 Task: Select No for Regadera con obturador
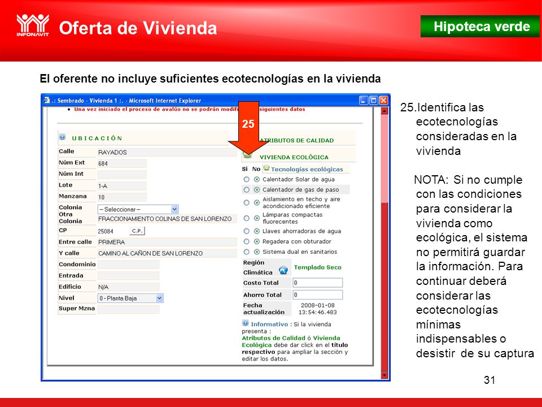(x=256, y=241)
